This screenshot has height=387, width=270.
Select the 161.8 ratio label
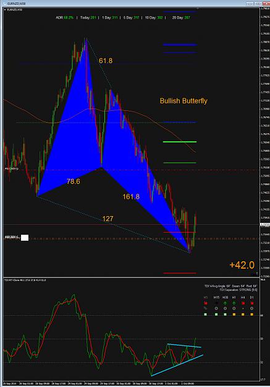pyautogui.click(x=131, y=196)
